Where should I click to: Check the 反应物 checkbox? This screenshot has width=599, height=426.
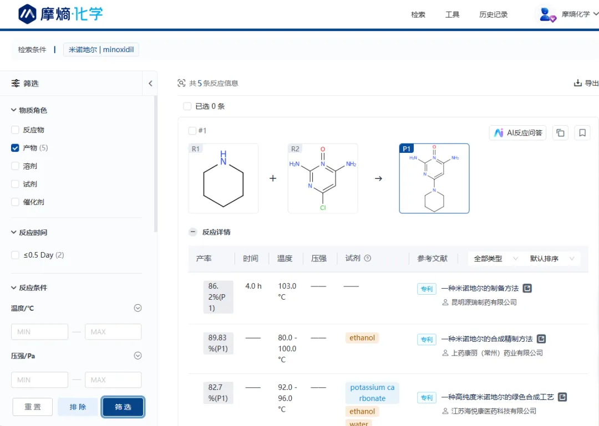tap(15, 130)
